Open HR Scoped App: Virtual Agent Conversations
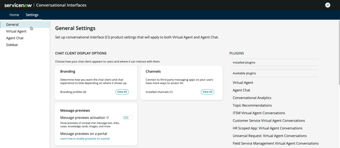The height and width of the screenshot is (148, 340). click(x=267, y=128)
